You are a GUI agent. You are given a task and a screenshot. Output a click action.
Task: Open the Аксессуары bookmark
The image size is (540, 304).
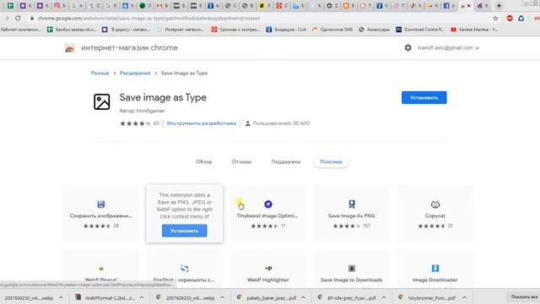pyautogui.click(x=374, y=30)
